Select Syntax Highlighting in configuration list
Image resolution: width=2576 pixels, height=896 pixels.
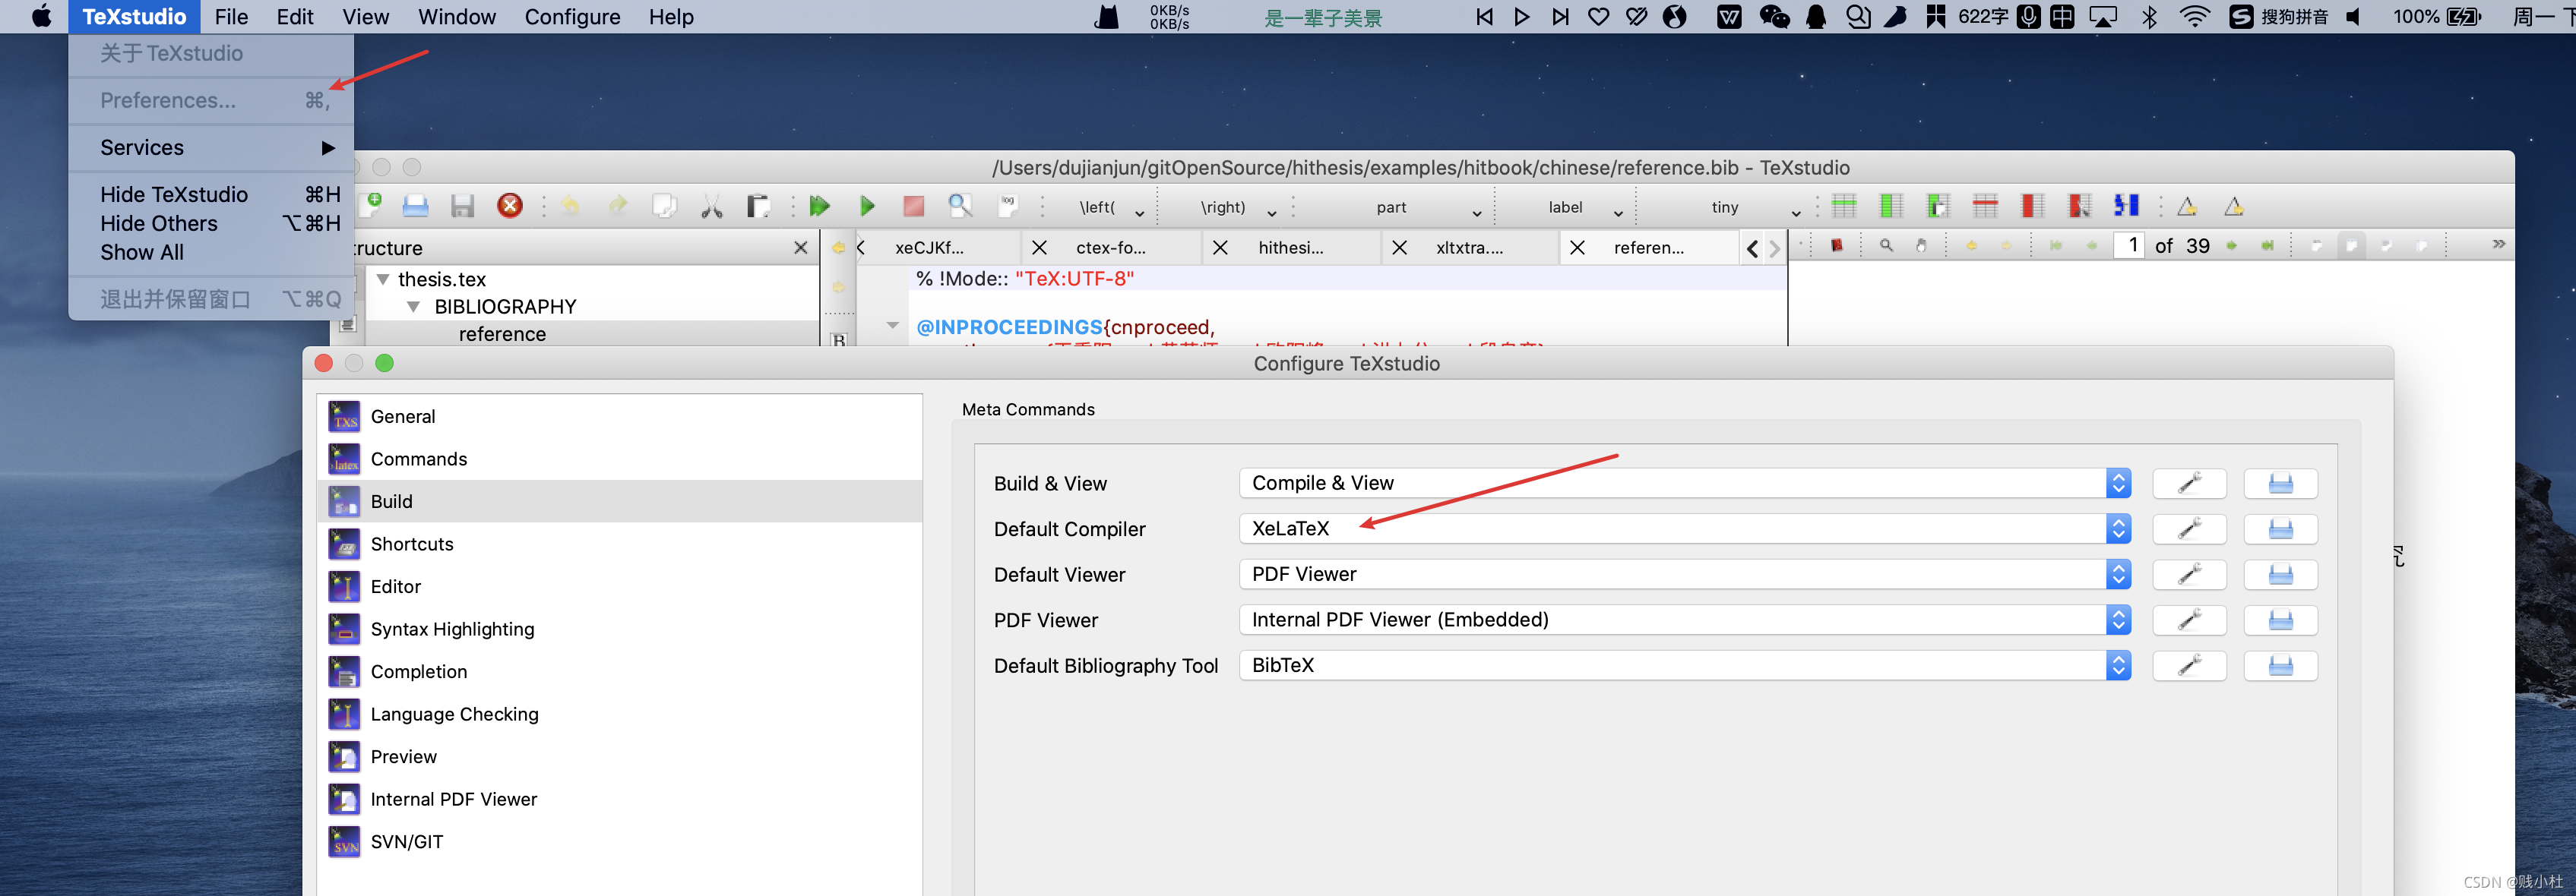tap(619, 629)
